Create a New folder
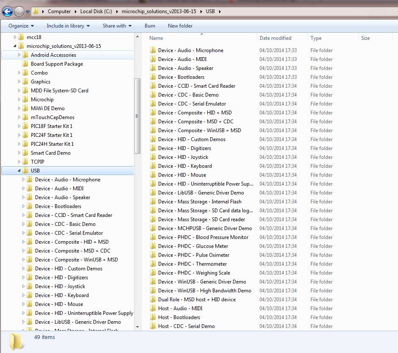This screenshot has height=353, width=398. pyautogui.click(x=180, y=26)
